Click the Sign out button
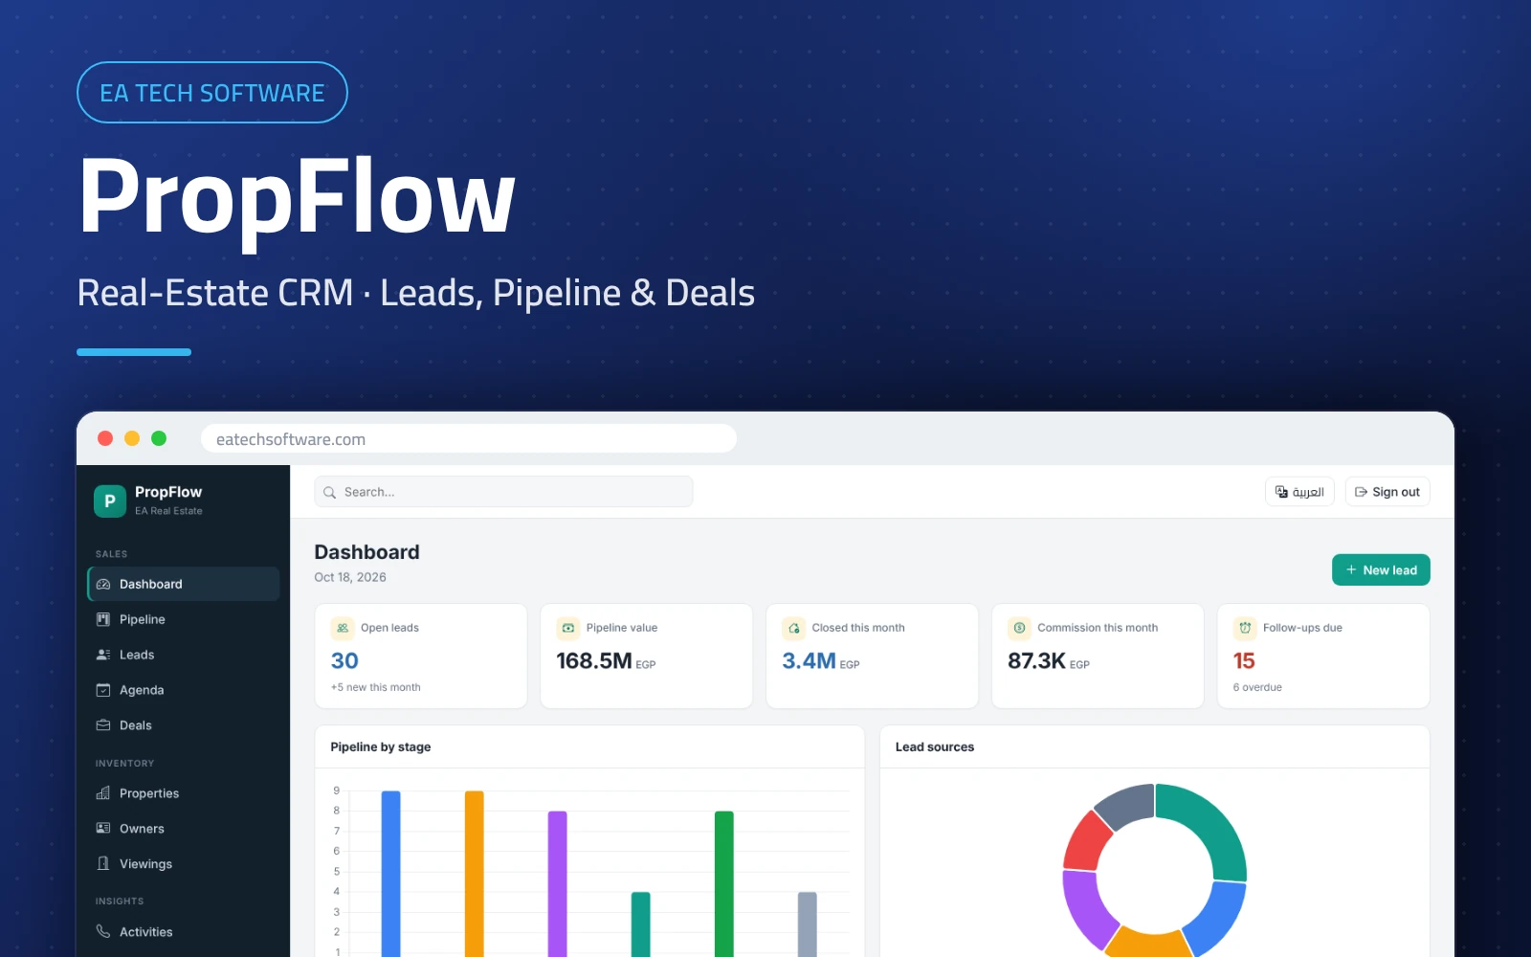 point(1387,492)
